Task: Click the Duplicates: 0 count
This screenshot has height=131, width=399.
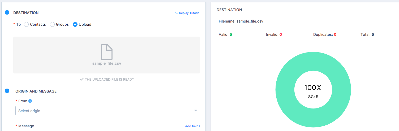Action: 325,34
